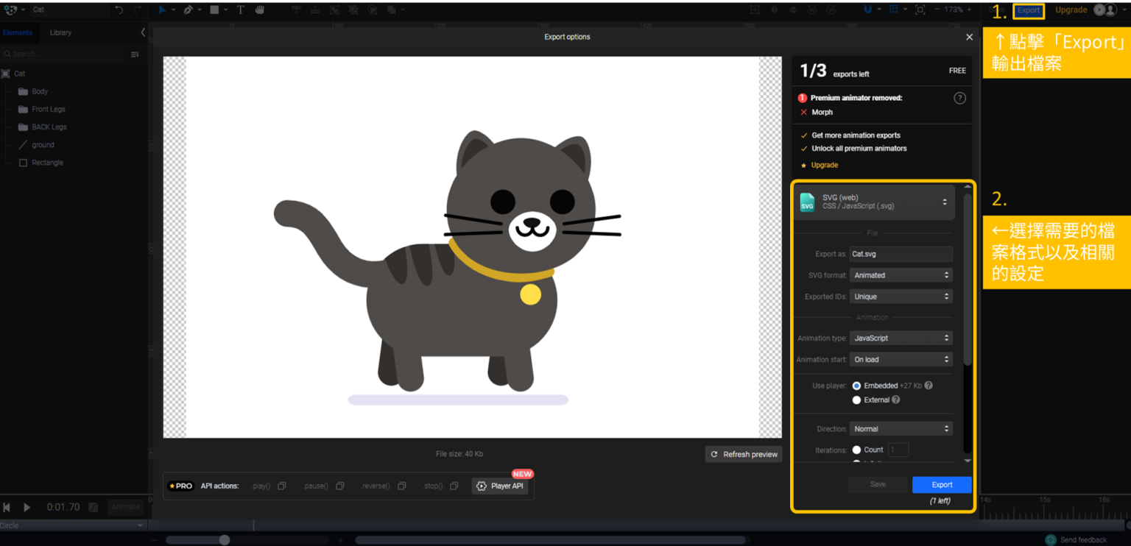This screenshot has height=546, width=1131.
Task: Copy the .play() API action
Action: [x=281, y=486]
